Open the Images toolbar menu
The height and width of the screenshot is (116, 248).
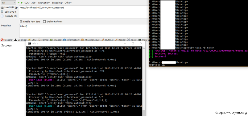click(x=58, y=39)
